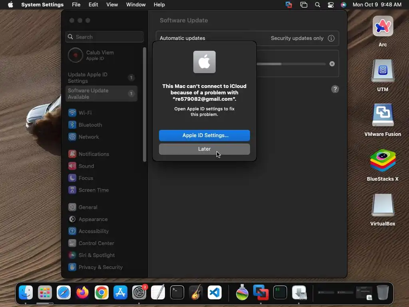This screenshot has width=409, height=307.
Task: Open the help question mark button
Action: tap(335, 89)
